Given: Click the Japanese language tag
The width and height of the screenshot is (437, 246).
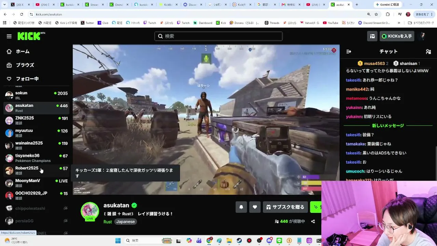Looking at the screenshot, I should (125, 222).
